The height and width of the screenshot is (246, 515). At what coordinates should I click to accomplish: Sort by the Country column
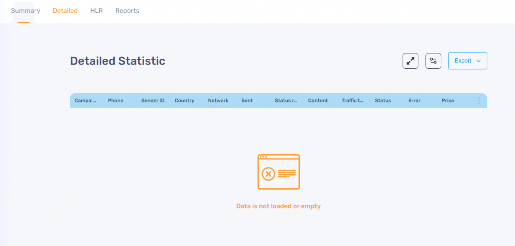(x=184, y=101)
